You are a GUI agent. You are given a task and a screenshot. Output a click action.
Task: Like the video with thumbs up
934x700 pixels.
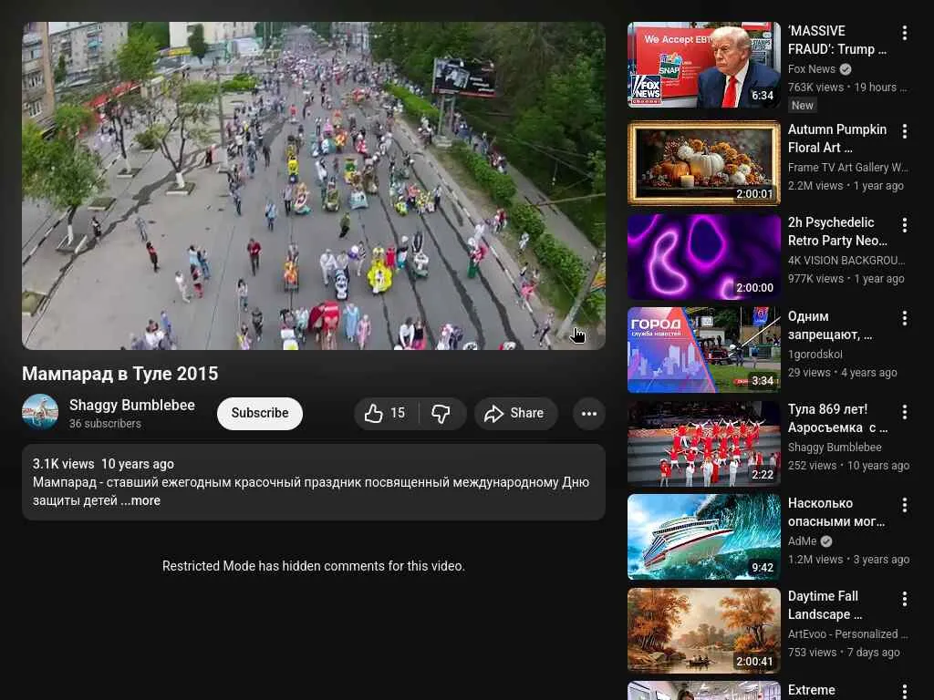pos(386,413)
